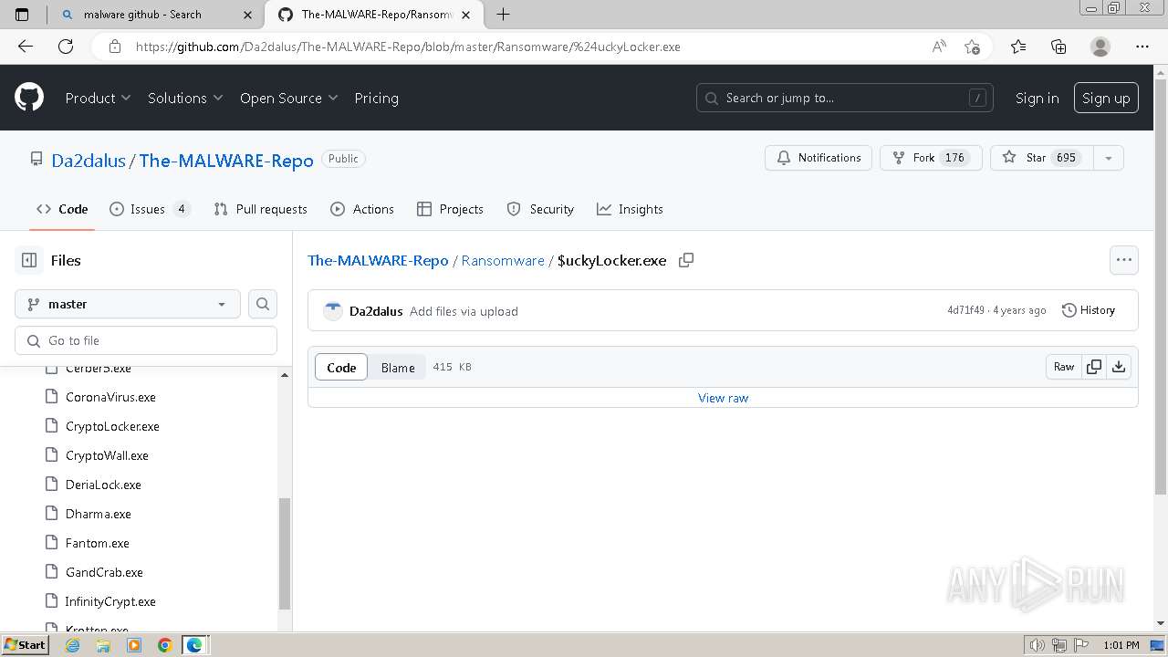Open The-MALWARE-Repo repository title link
The image size is (1168, 657).
point(226,160)
